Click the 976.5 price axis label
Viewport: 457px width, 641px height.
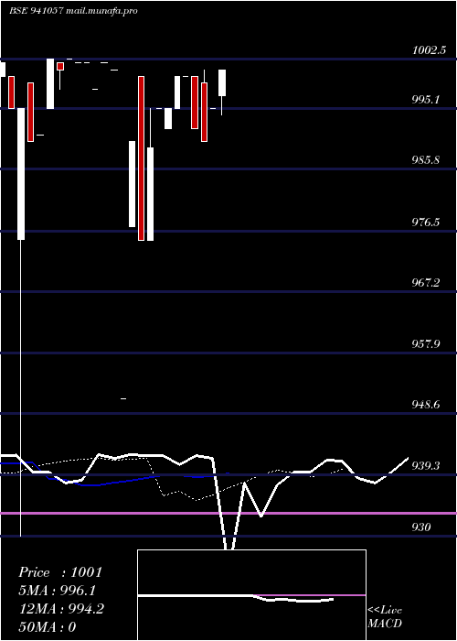click(x=426, y=222)
